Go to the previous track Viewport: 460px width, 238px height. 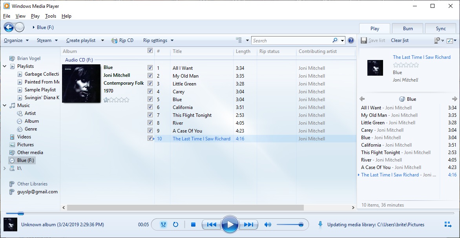coord(212,225)
